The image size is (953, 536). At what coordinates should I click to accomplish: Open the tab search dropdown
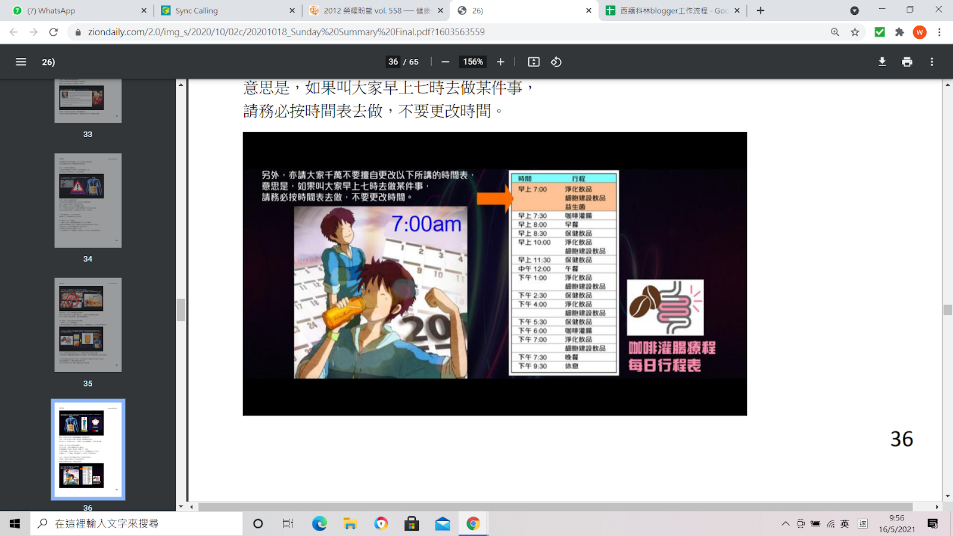coord(855,11)
